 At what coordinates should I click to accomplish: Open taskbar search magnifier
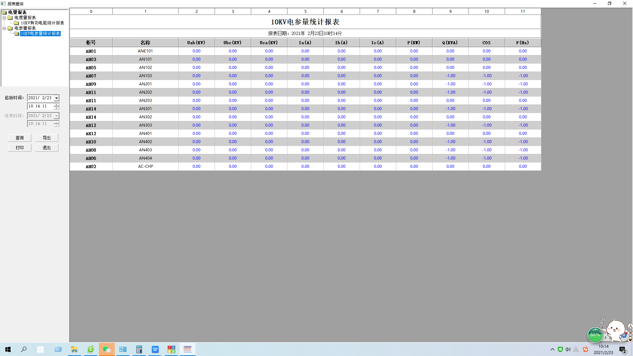coord(24,349)
